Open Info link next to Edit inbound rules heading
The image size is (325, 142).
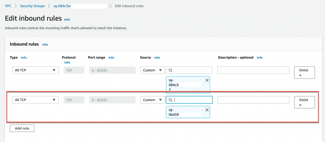(x=67, y=20)
